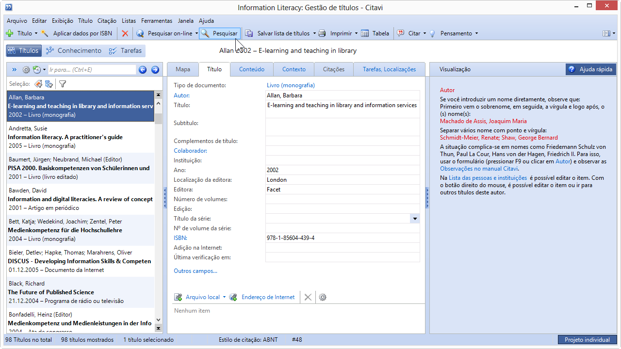The image size is (621, 349).
Task: Open Editar menu
Action: tap(39, 21)
